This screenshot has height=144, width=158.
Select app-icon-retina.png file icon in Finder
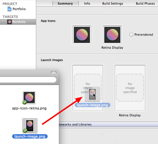pyautogui.click(x=29, y=98)
